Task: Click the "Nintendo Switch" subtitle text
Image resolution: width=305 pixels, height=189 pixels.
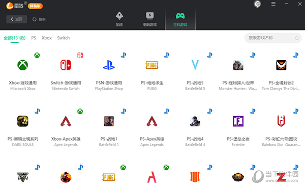Action: pos(66,89)
